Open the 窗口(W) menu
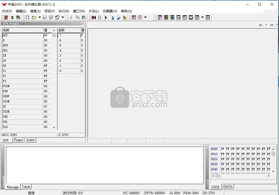This screenshot has height=195, width=279. coord(79,11)
